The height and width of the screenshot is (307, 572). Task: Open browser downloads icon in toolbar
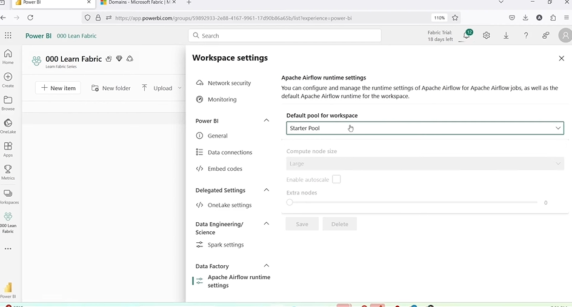tap(525, 18)
